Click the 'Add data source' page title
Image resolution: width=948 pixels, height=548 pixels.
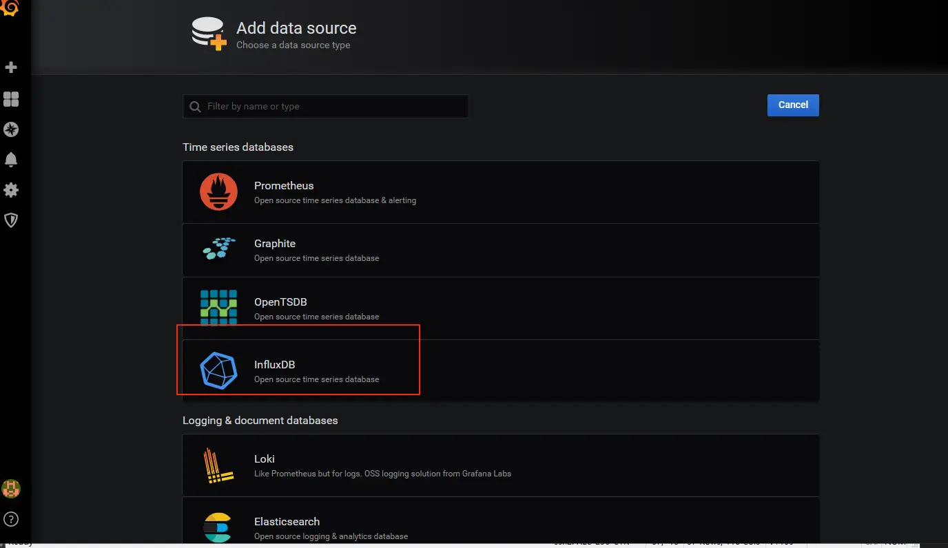click(x=296, y=28)
